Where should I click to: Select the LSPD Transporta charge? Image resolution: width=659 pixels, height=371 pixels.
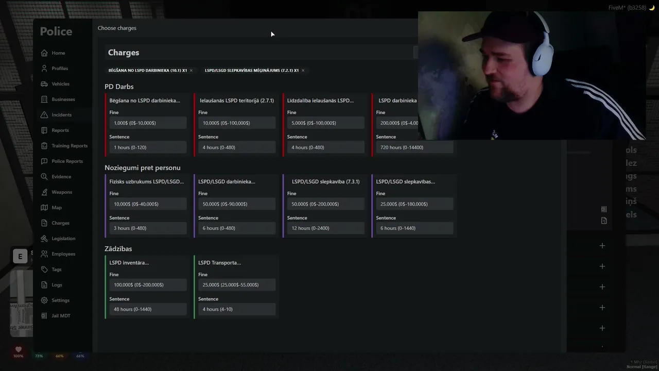219,263
